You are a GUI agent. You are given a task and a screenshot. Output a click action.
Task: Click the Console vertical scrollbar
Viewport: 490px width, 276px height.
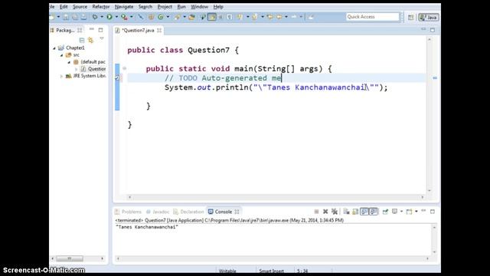pos(434,239)
